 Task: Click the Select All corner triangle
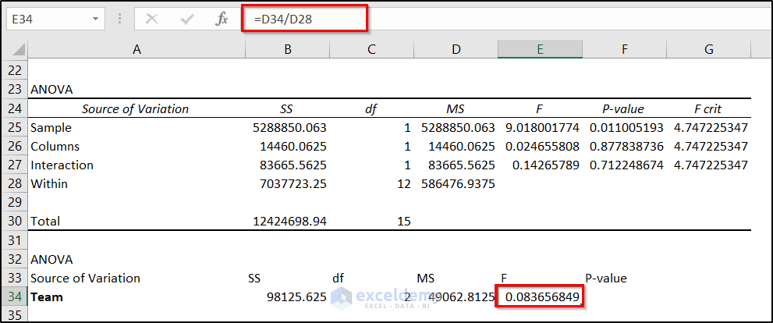pyautogui.click(x=18, y=49)
